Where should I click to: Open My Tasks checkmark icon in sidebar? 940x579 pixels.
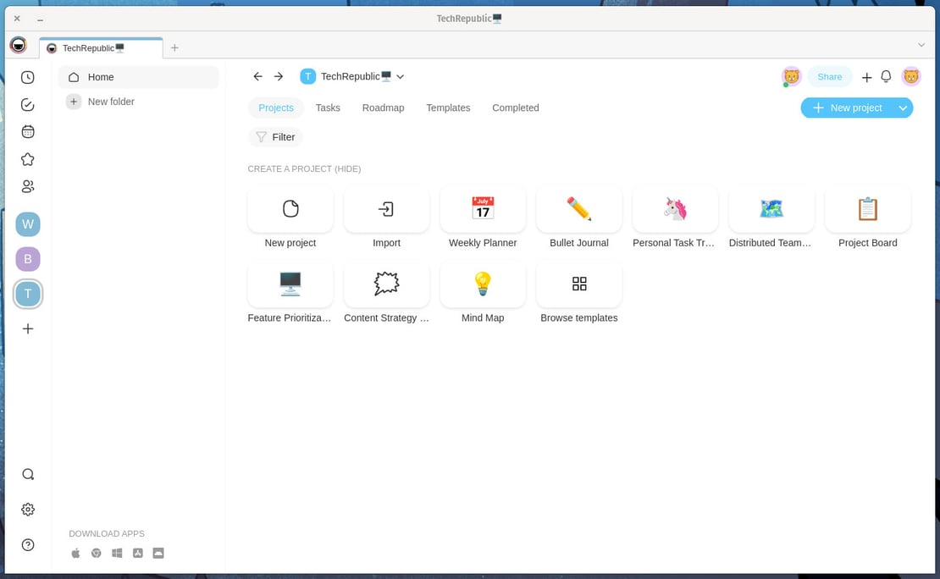click(x=28, y=105)
